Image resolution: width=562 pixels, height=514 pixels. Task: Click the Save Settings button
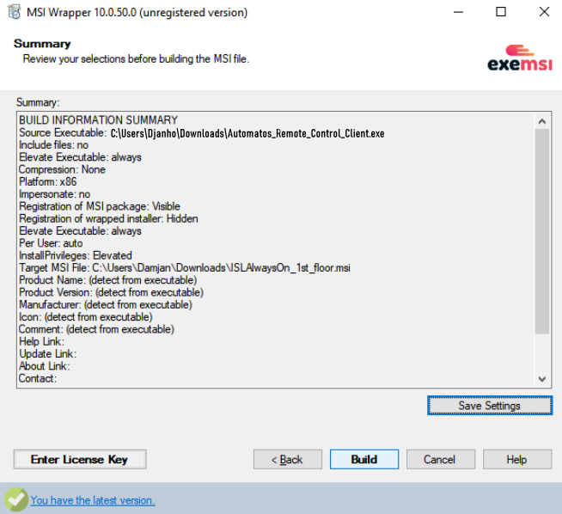[x=490, y=406]
